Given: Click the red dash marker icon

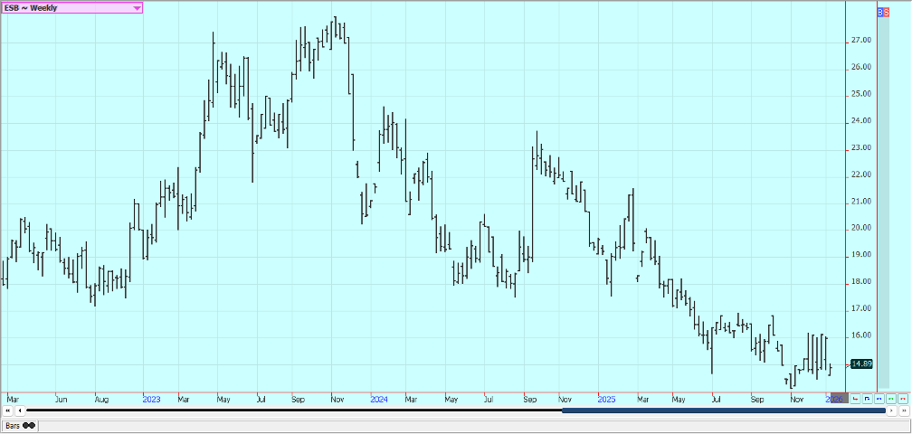Looking at the screenshot, I should (x=902, y=398).
